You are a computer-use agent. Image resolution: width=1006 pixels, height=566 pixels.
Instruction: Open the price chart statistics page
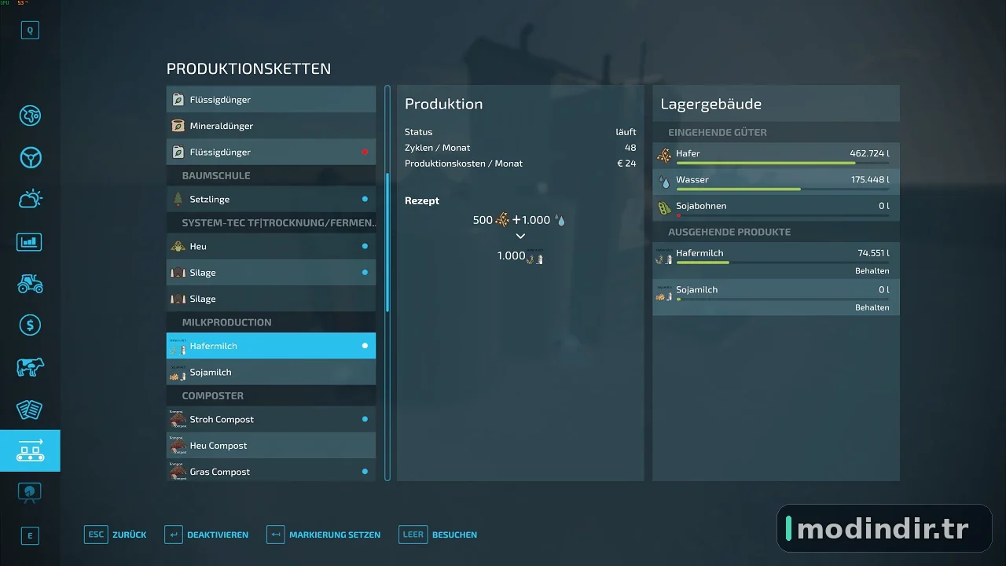(x=30, y=241)
